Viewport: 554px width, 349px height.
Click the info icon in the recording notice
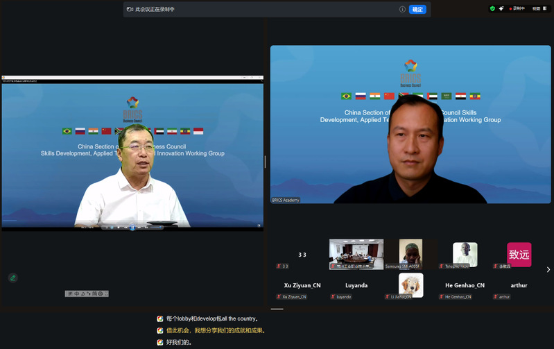pyautogui.click(x=402, y=10)
